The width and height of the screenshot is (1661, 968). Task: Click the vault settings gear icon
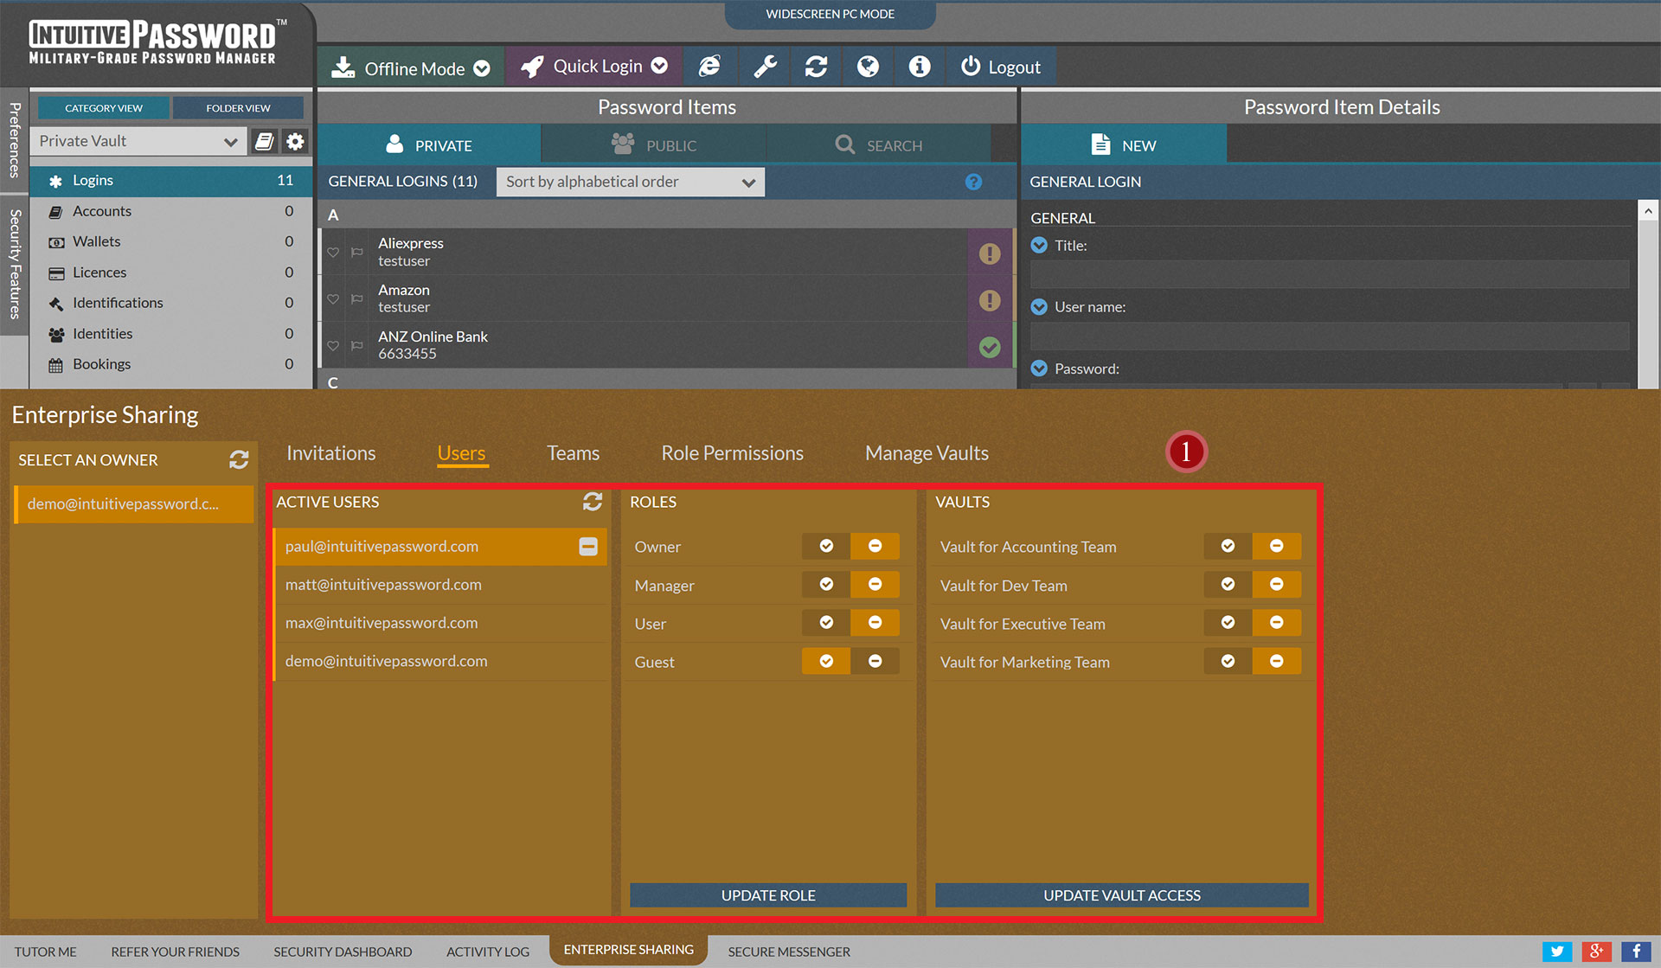[295, 141]
